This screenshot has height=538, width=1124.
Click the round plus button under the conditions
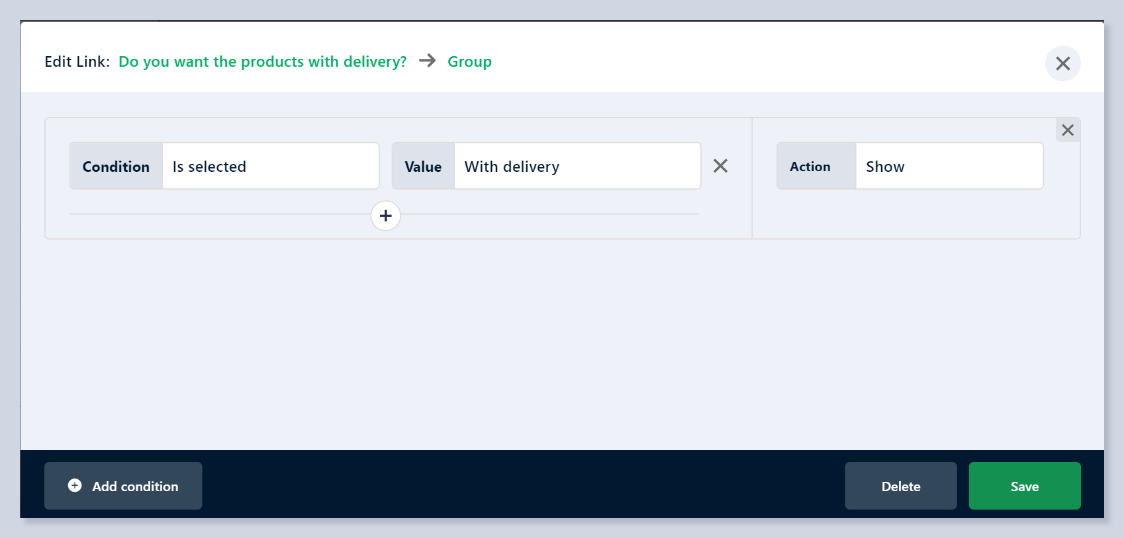click(x=385, y=215)
